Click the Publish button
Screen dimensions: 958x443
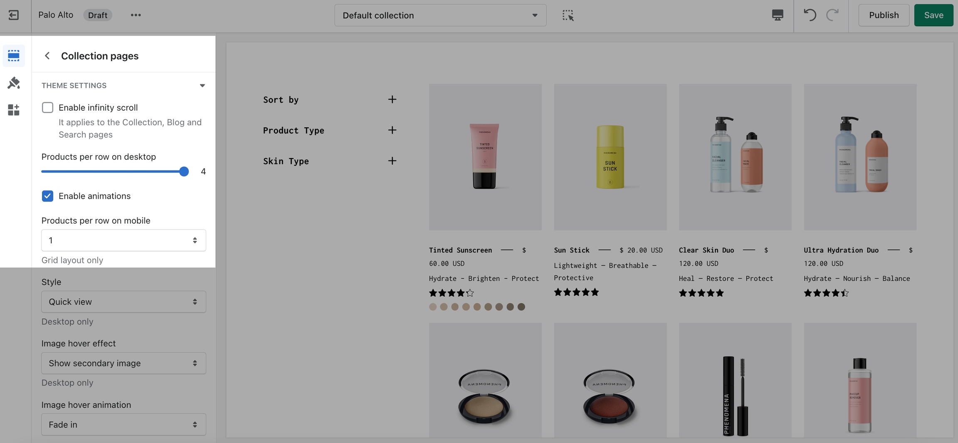coord(884,15)
